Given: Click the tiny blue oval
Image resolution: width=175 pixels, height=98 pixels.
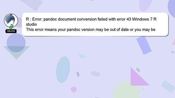Looking at the screenshot, I should (78, 74).
